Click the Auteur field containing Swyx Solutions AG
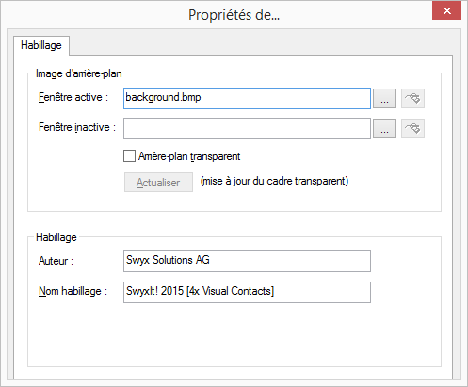The height and width of the screenshot is (387, 468). [x=247, y=261]
